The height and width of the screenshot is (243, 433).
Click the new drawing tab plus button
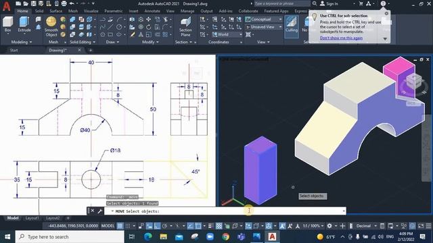90,50
